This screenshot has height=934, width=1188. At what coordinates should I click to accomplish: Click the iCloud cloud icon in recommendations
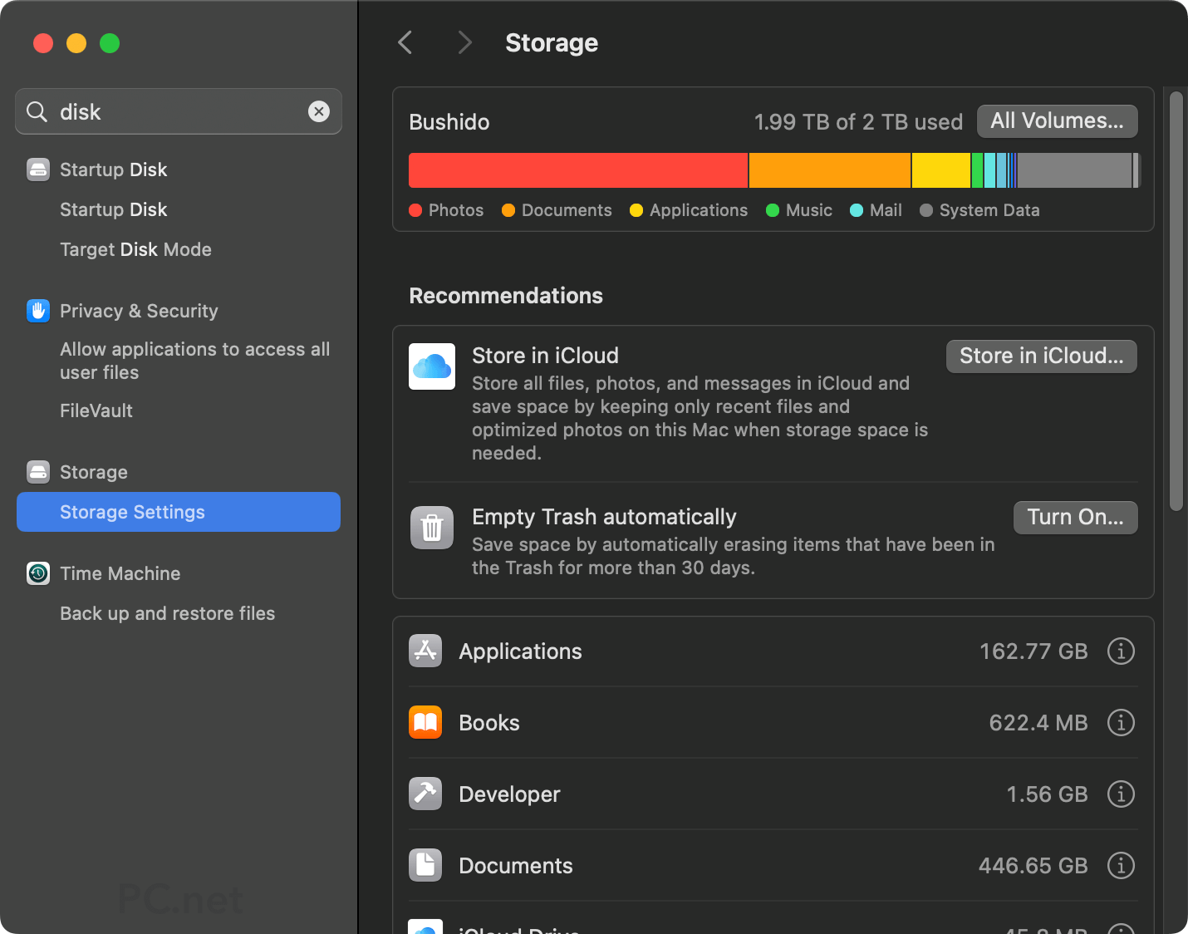432,366
